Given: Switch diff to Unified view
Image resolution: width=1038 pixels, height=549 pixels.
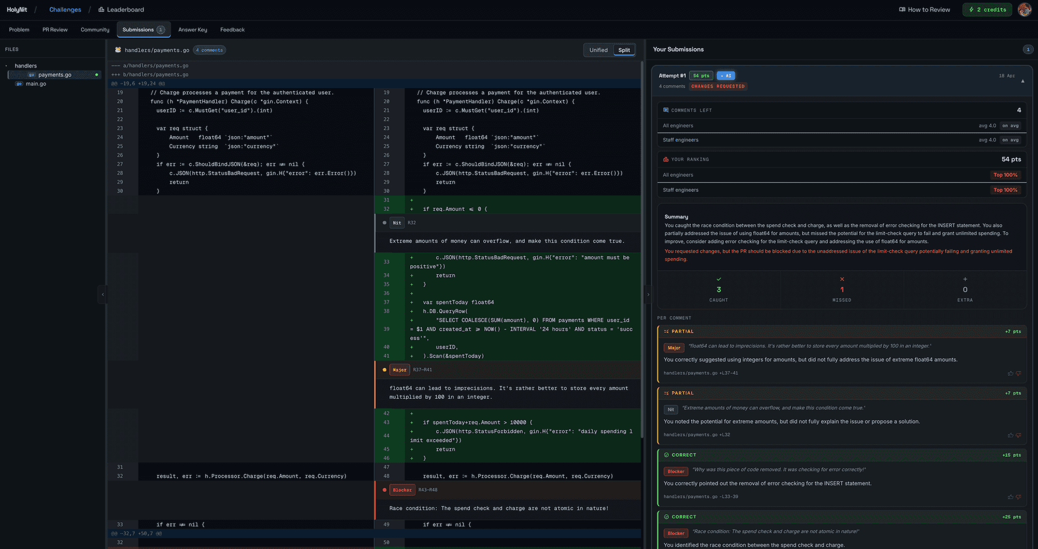Looking at the screenshot, I should point(598,50).
